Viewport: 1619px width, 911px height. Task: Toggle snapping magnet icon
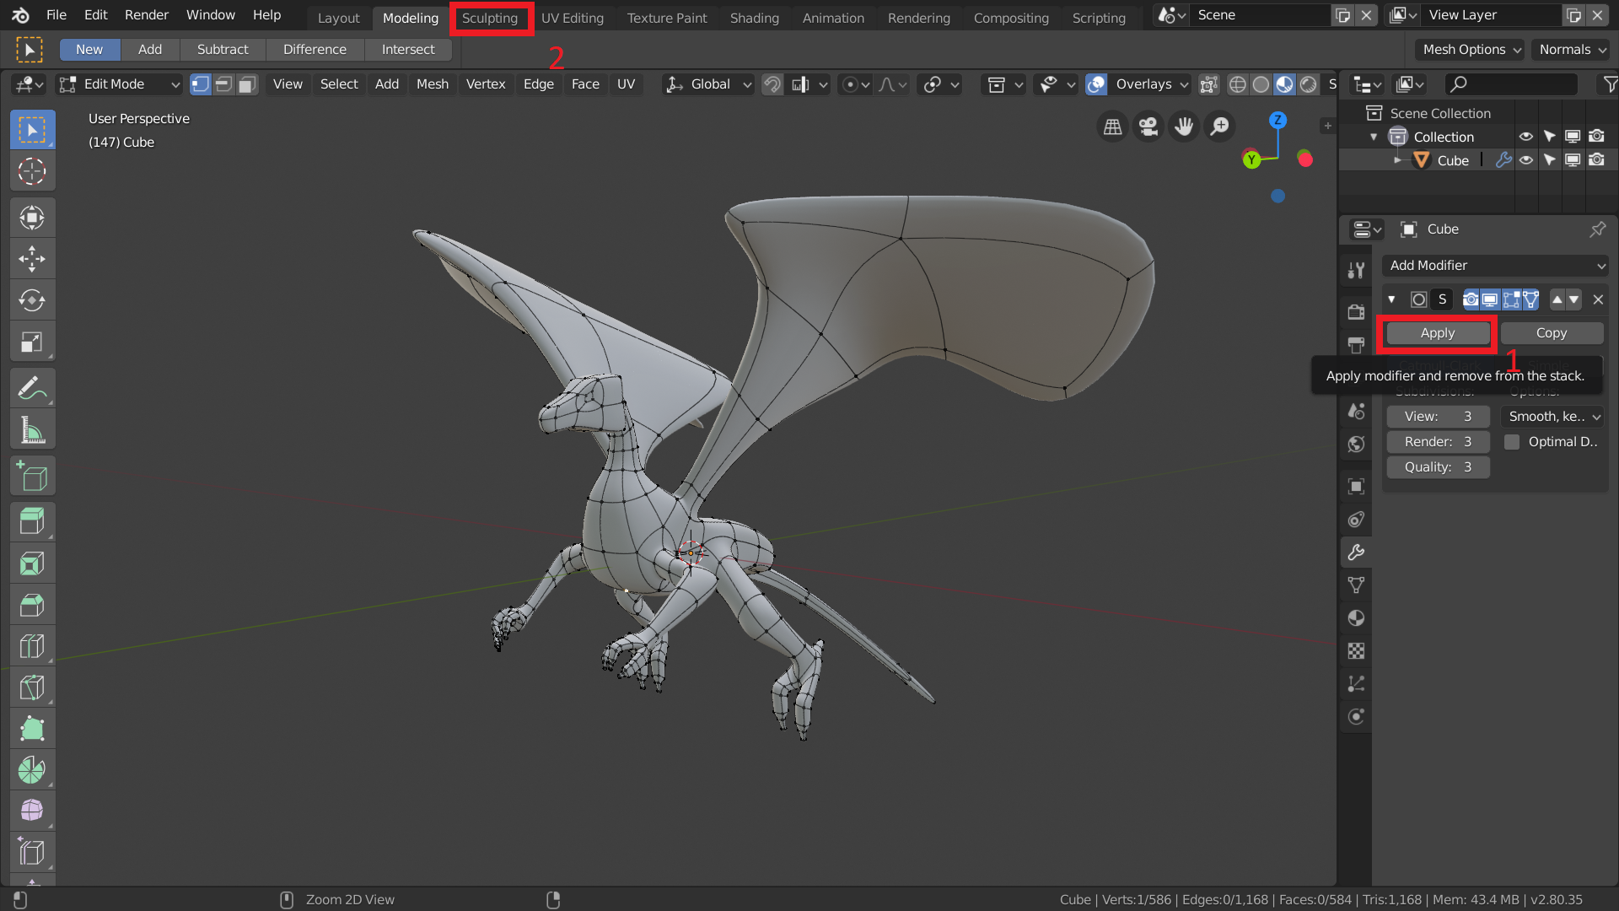tap(772, 84)
